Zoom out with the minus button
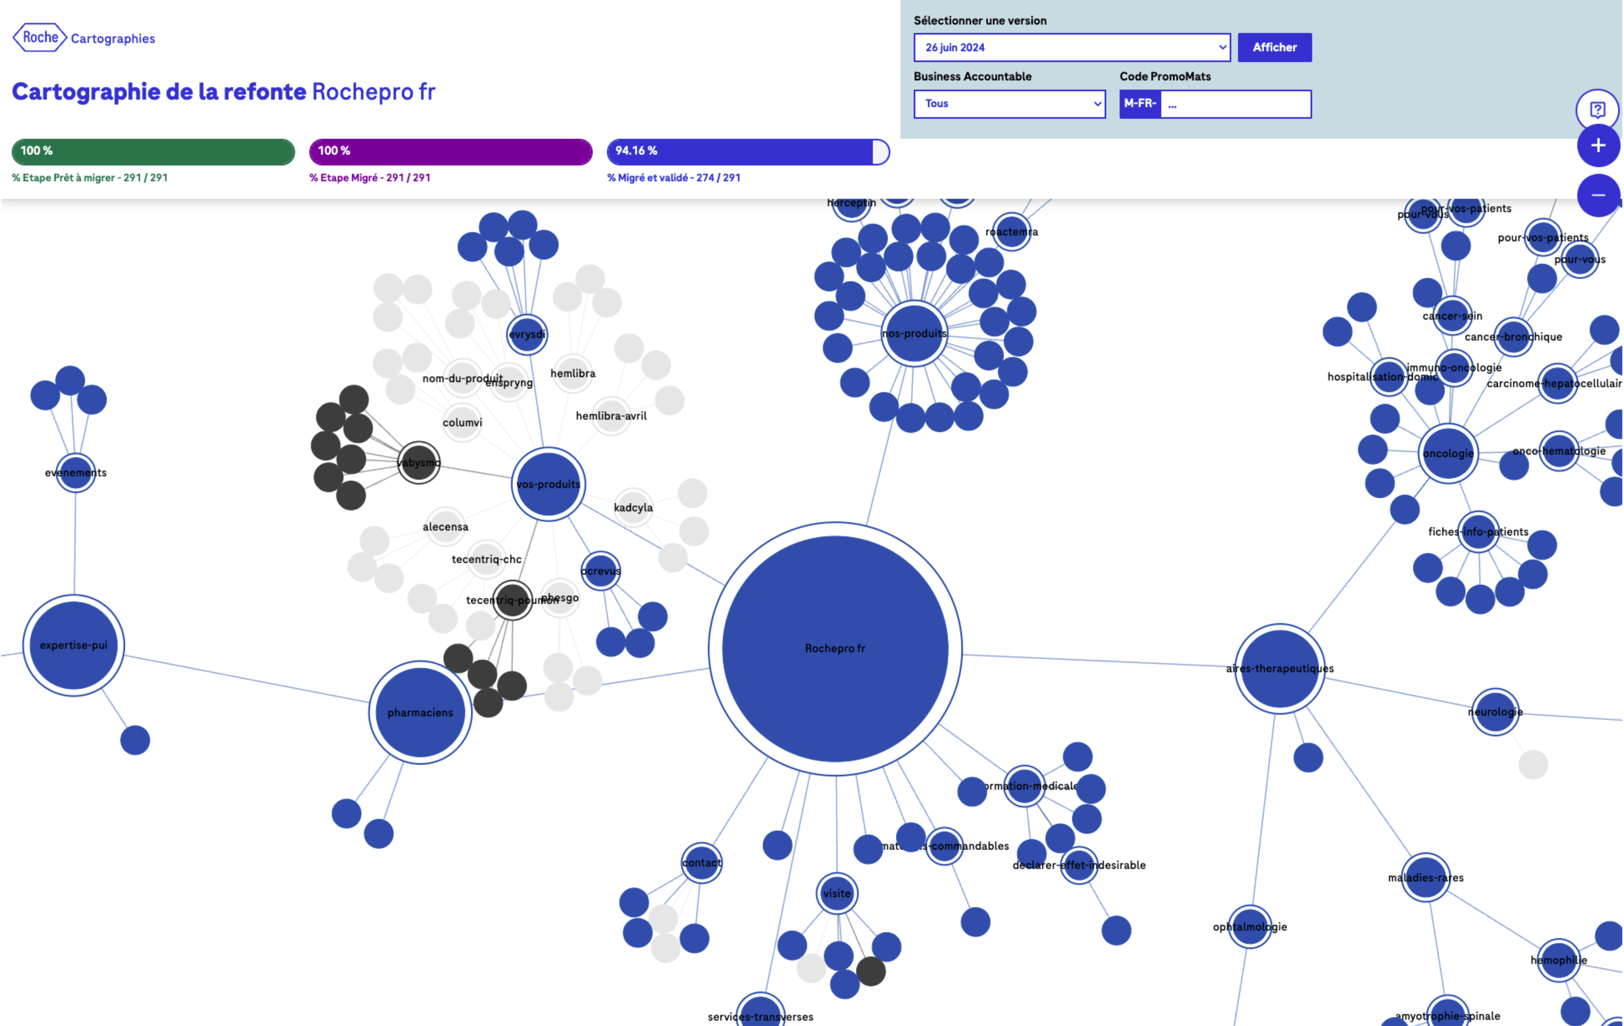This screenshot has height=1026, width=1624. (1598, 195)
